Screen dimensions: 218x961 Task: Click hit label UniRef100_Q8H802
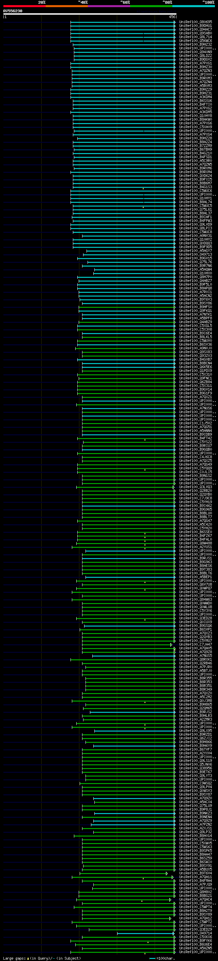pyautogui.click(x=196, y=892)
